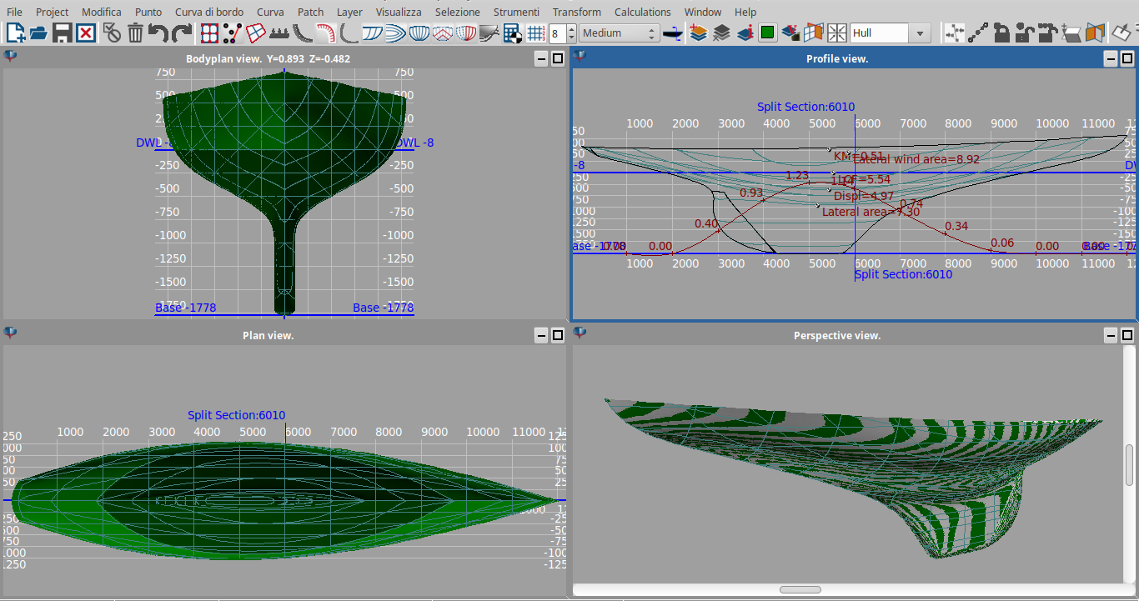
Task: Toggle the grid display icon
Action: (536, 33)
